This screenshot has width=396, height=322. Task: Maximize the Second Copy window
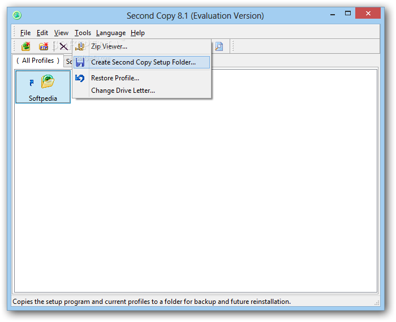(348, 14)
